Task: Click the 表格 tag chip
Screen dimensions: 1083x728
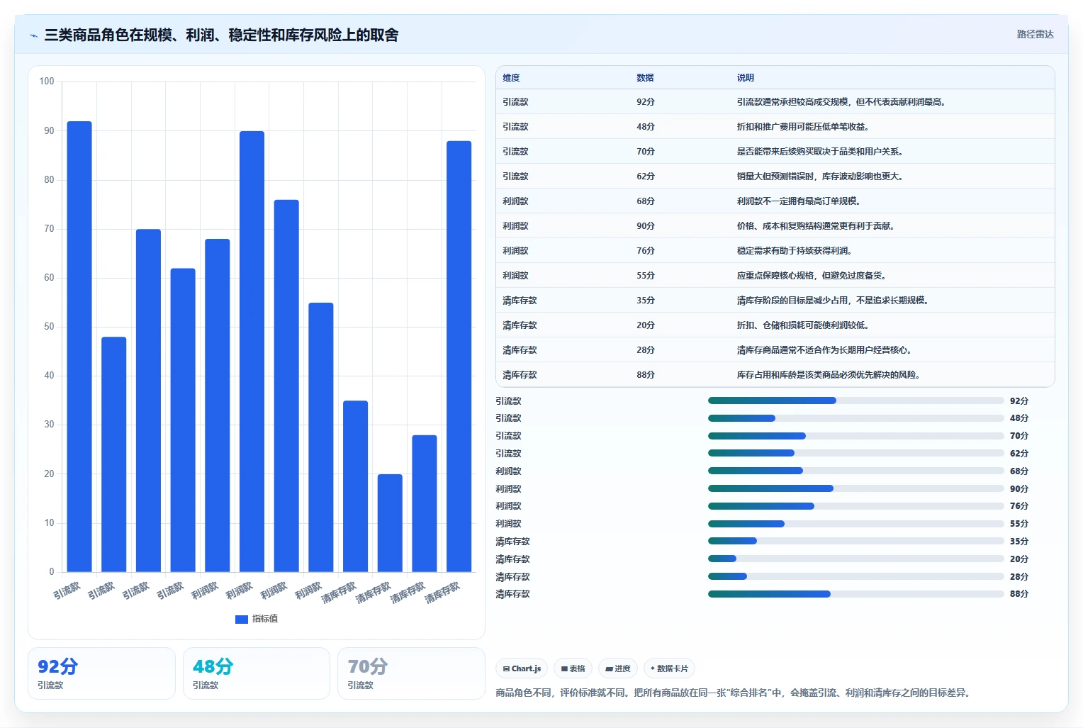Action: [573, 668]
